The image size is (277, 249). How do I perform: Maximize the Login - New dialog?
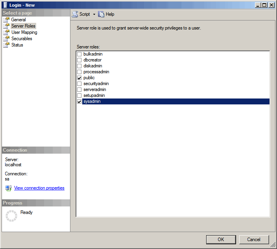(x=264, y=5)
